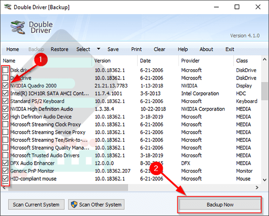269x216 pixels.
Task: Click the NVIDIA Corporation provider cell
Action: [203, 109]
